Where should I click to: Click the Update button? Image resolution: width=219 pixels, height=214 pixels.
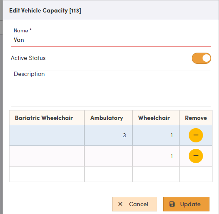pos(186,204)
